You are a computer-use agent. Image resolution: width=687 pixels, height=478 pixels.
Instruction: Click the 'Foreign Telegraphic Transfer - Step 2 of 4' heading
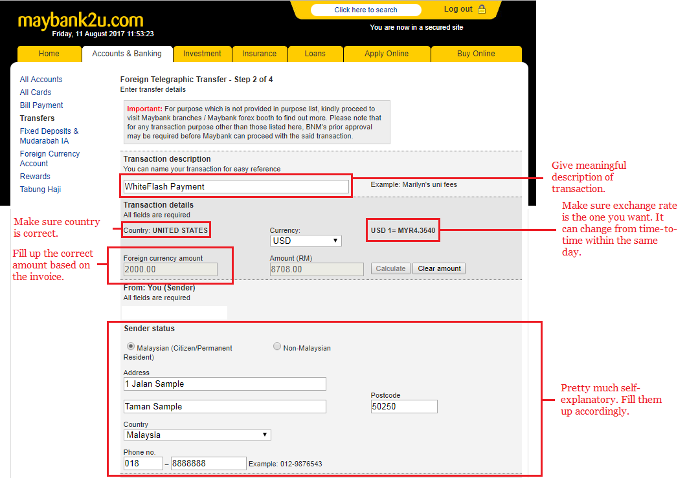click(196, 79)
